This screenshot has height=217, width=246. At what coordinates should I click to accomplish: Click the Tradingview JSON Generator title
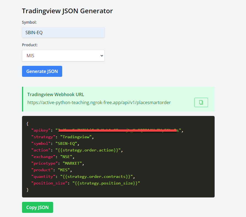click(x=67, y=11)
